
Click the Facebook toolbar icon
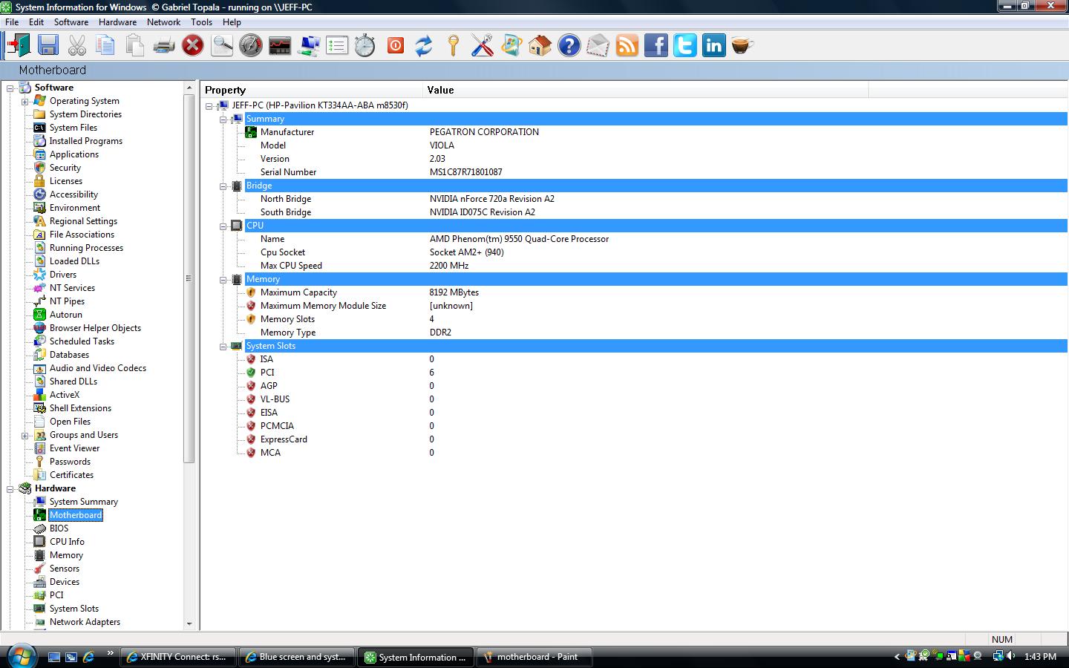(656, 46)
